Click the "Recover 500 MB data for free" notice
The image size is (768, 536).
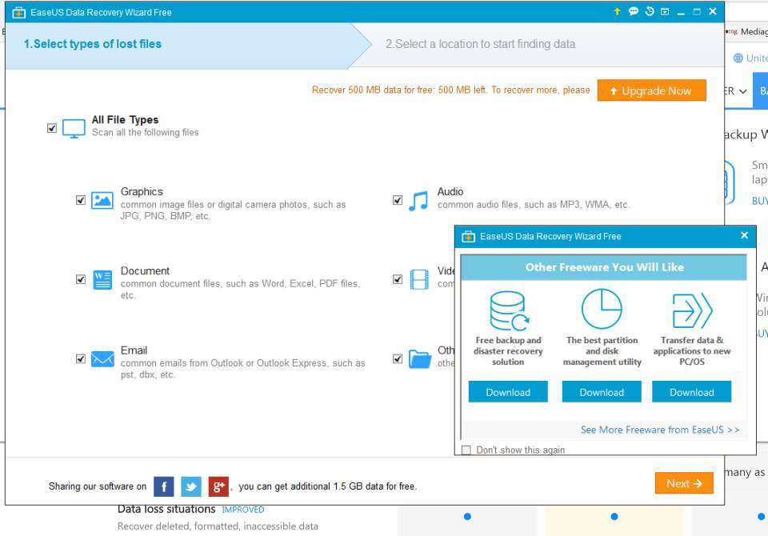pos(450,90)
